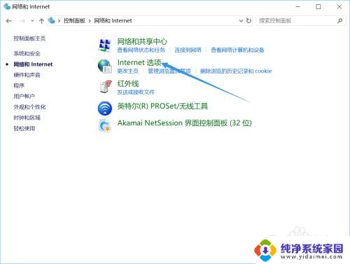Click 管理浏览器加载项 link
The height and width of the screenshot is (264, 350).
(x=169, y=71)
